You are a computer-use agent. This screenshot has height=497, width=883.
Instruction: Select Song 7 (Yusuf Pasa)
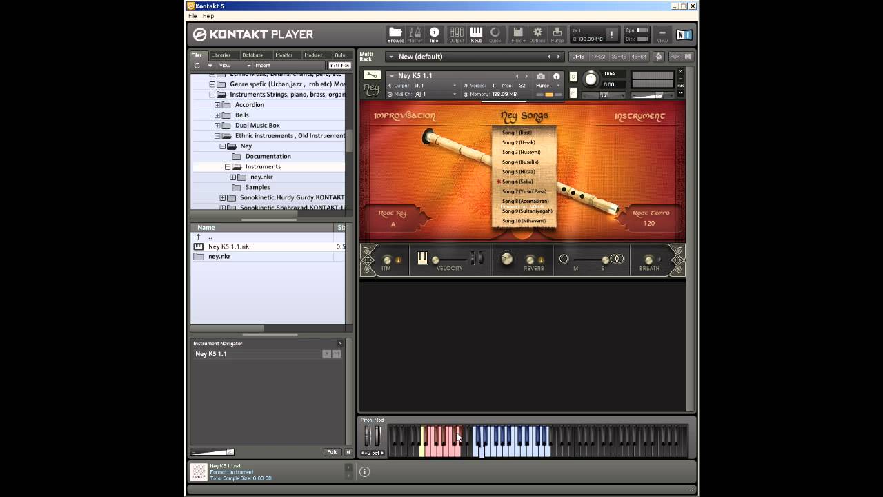(524, 191)
